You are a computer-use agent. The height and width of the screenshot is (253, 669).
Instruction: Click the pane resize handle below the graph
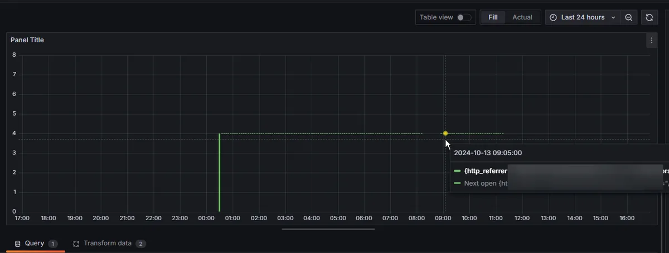[x=328, y=229]
